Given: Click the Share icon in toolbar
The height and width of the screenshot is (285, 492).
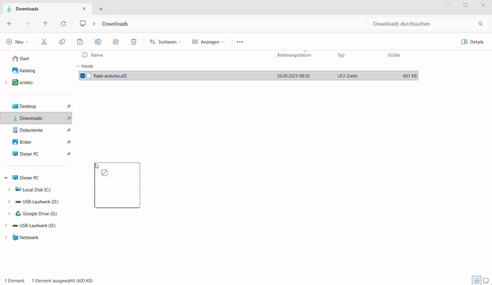Looking at the screenshot, I should pos(116,42).
